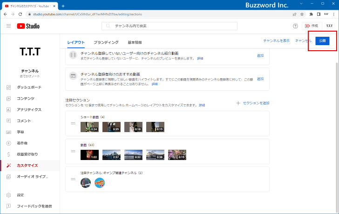Click 追加 for channel trailer video
The width and height of the screenshot is (339, 214).
260,56
